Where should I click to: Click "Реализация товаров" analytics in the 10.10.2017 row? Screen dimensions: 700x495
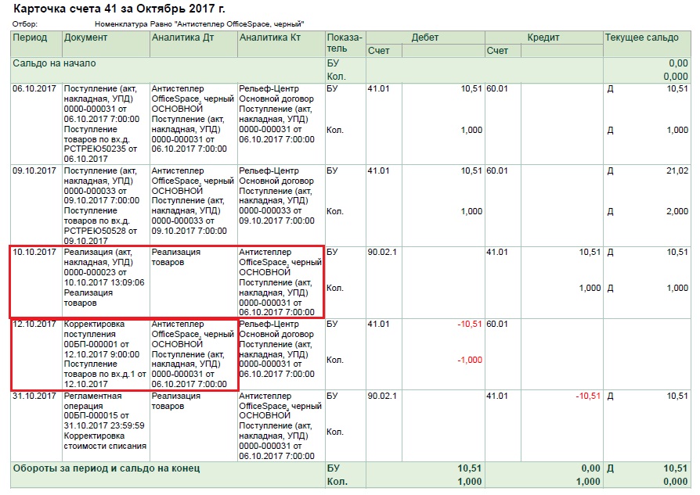coord(176,256)
